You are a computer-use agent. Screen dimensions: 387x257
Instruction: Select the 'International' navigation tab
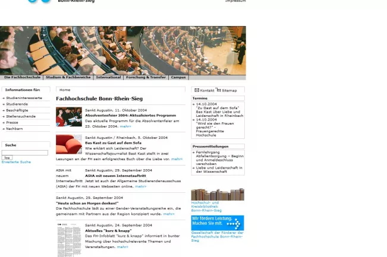108,77
